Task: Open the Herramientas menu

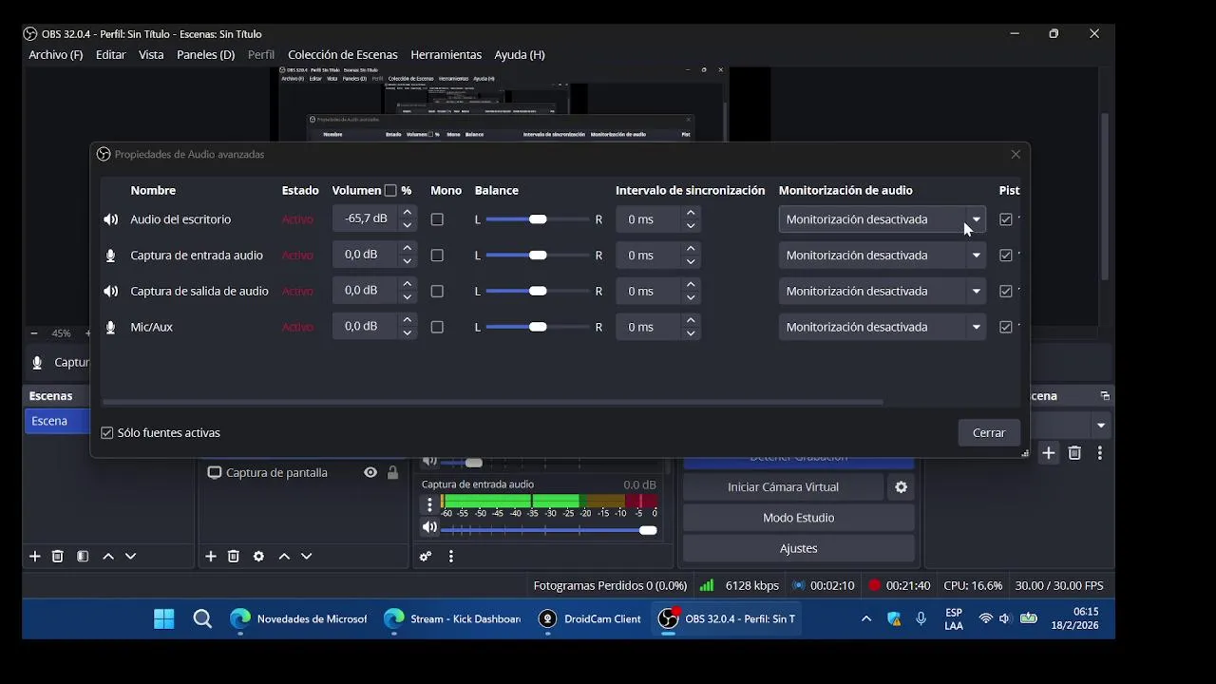Action: pos(446,55)
